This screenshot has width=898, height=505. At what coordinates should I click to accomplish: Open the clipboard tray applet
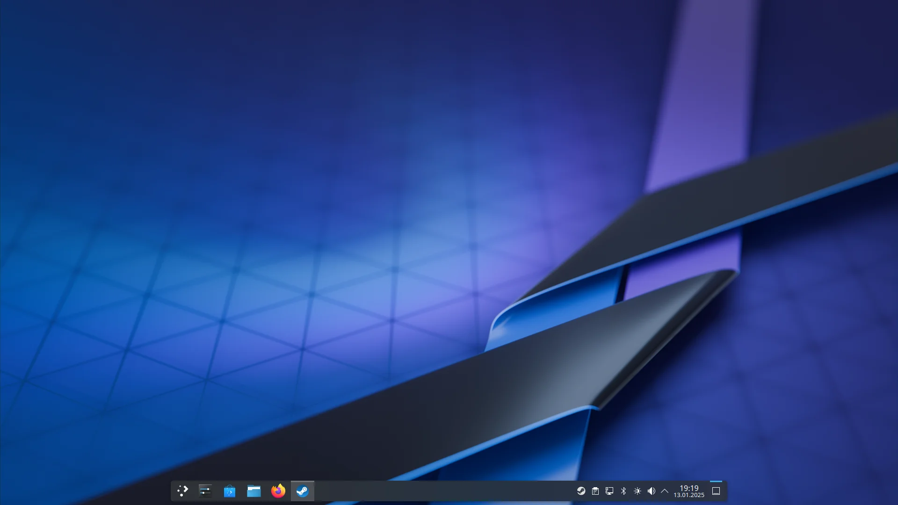click(x=595, y=491)
